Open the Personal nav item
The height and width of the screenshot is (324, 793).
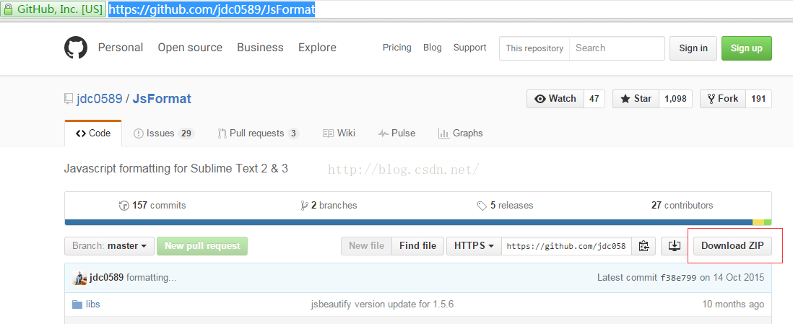[121, 48]
